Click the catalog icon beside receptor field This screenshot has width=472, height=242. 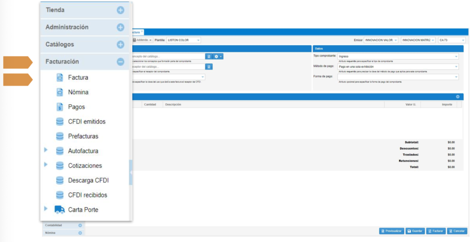click(x=209, y=67)
